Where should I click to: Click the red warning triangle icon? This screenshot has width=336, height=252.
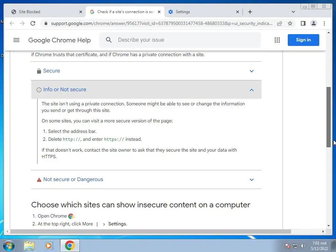39,180
